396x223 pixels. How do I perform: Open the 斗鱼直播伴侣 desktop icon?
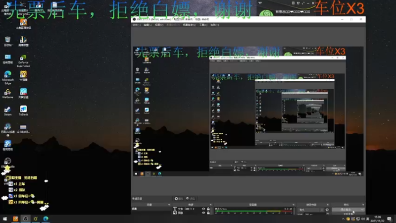click(23, 24)
